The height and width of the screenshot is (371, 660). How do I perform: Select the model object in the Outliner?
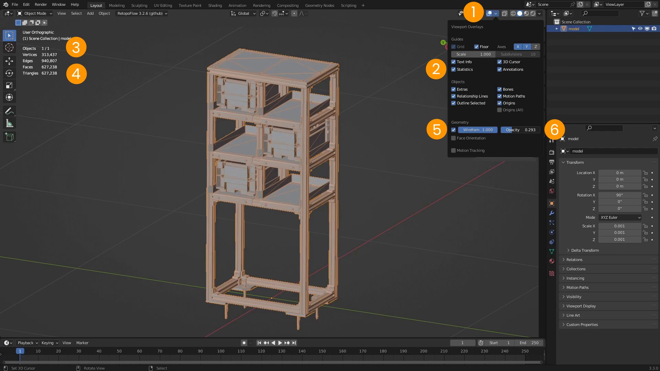(573, 29)
